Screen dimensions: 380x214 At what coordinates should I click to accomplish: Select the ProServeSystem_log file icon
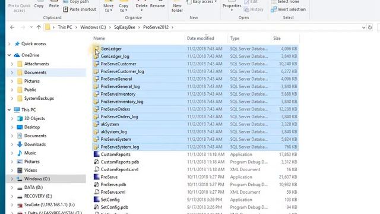point(96,147)
